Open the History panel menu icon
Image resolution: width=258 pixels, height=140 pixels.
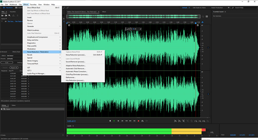tap(8, 105)
